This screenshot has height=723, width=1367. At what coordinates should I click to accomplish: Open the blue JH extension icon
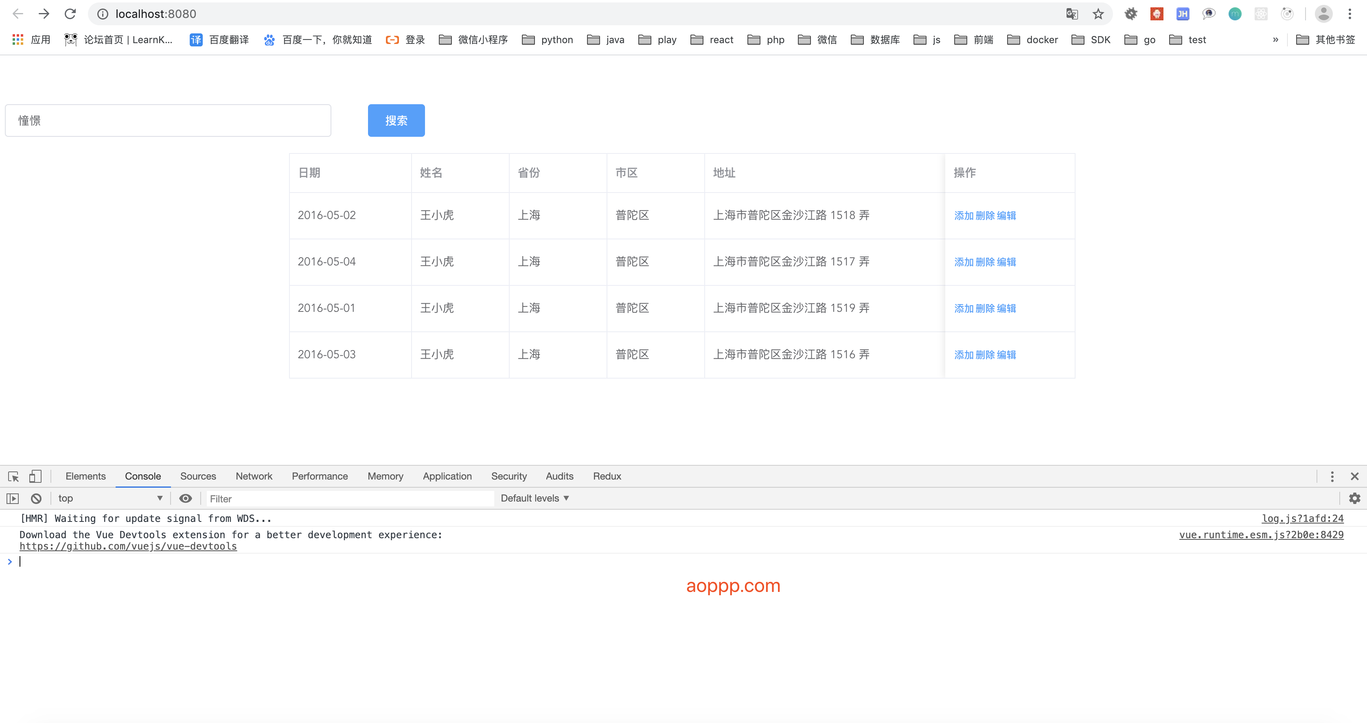point(1183,14)
